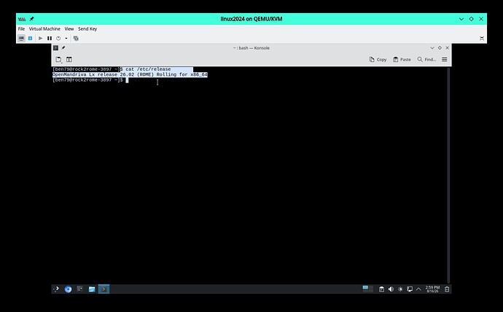Click the virt-manager window app icon

(22, 19)
